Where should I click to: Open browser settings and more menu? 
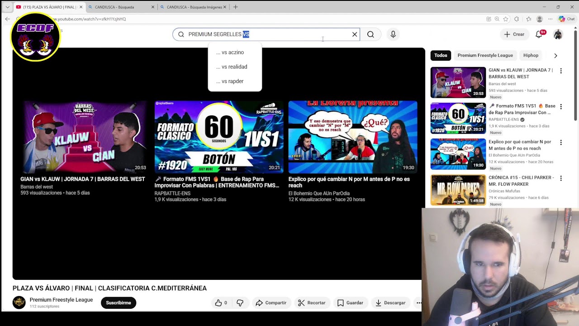click(550, 19)
